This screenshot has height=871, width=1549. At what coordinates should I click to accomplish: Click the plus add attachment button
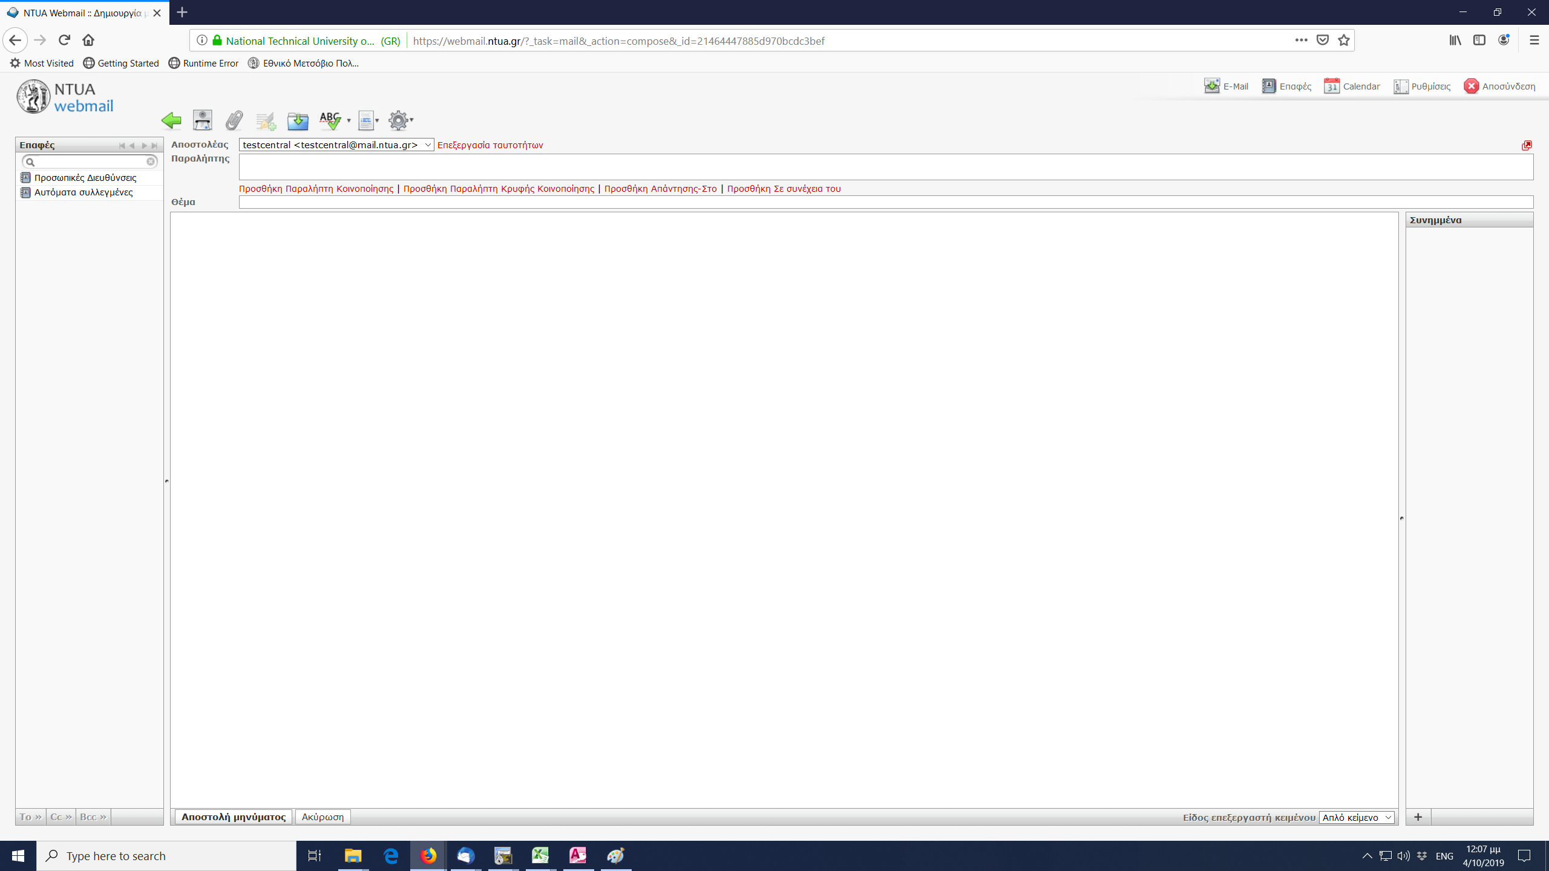(1418, 817)
